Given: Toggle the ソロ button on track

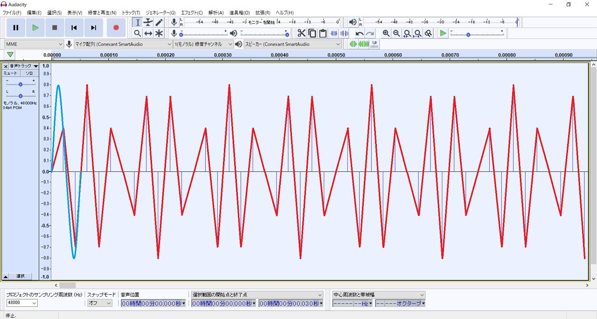Looking at the screenshot, I should (x=29, y=74).
